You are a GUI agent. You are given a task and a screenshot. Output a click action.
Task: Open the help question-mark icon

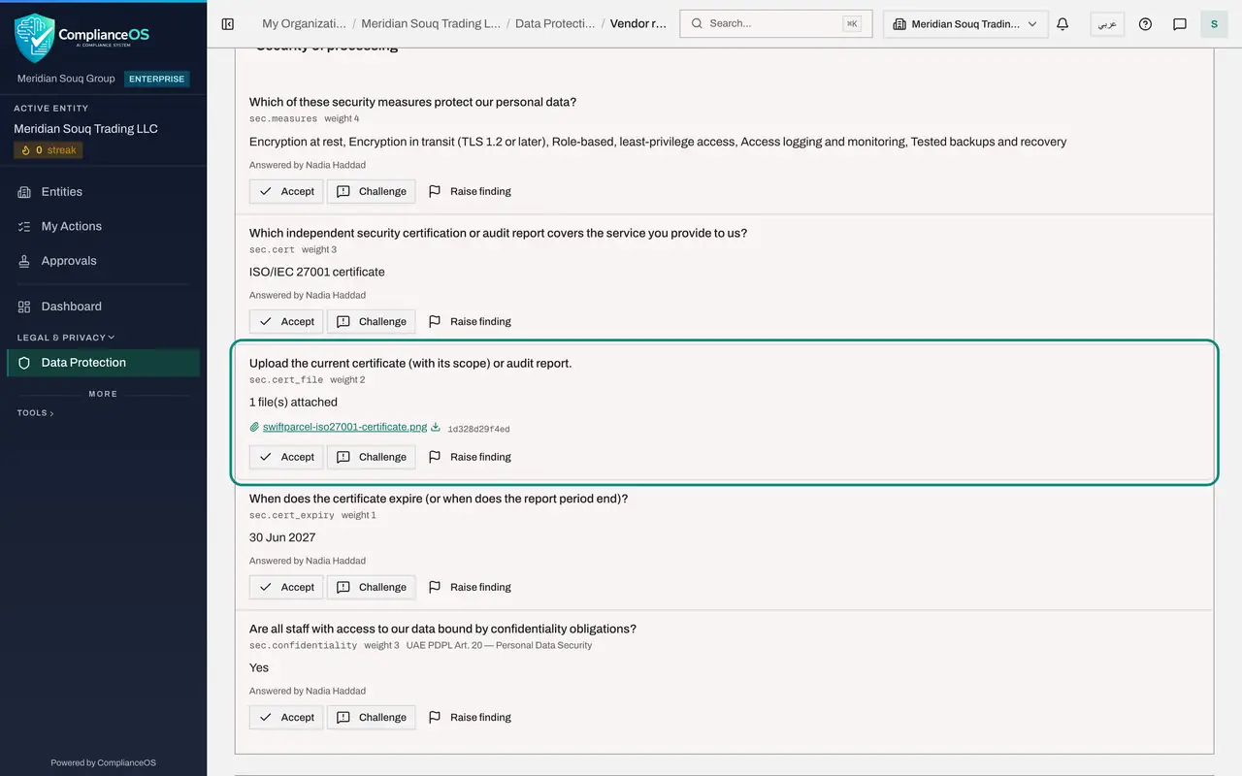1145,24
